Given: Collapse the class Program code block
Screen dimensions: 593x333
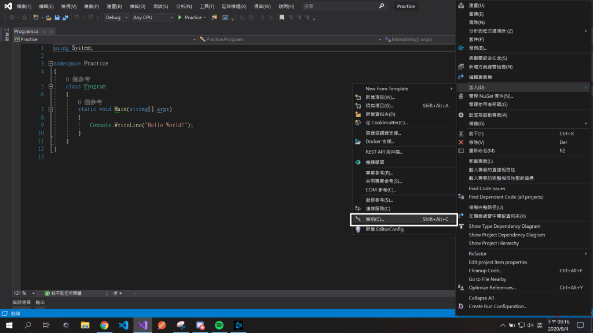Looking at the screenshot, I should click(50, 87).
